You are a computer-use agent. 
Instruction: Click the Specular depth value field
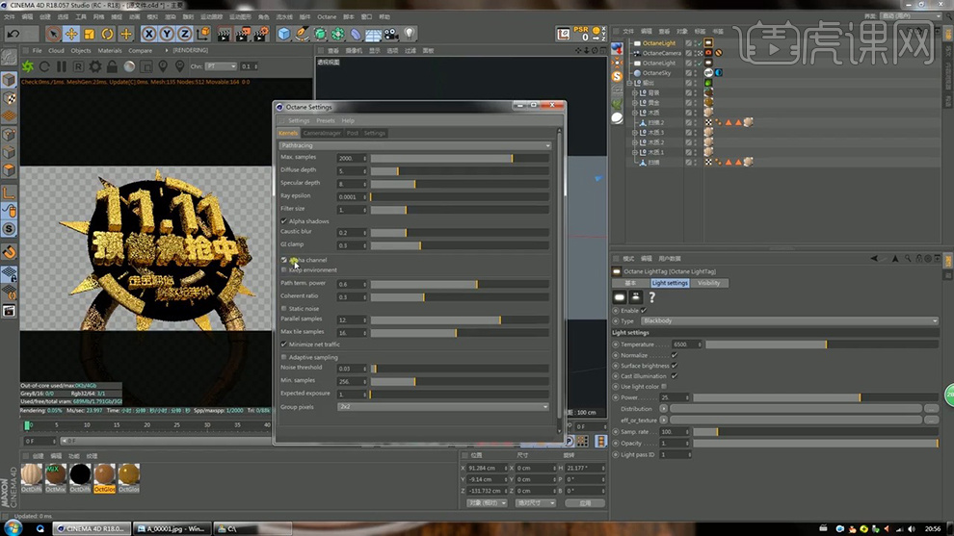(352, 184)
